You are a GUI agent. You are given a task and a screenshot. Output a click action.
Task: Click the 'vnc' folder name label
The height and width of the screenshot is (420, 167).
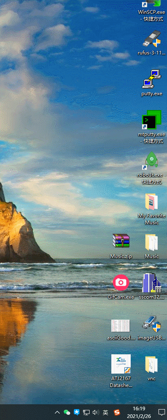151,378
